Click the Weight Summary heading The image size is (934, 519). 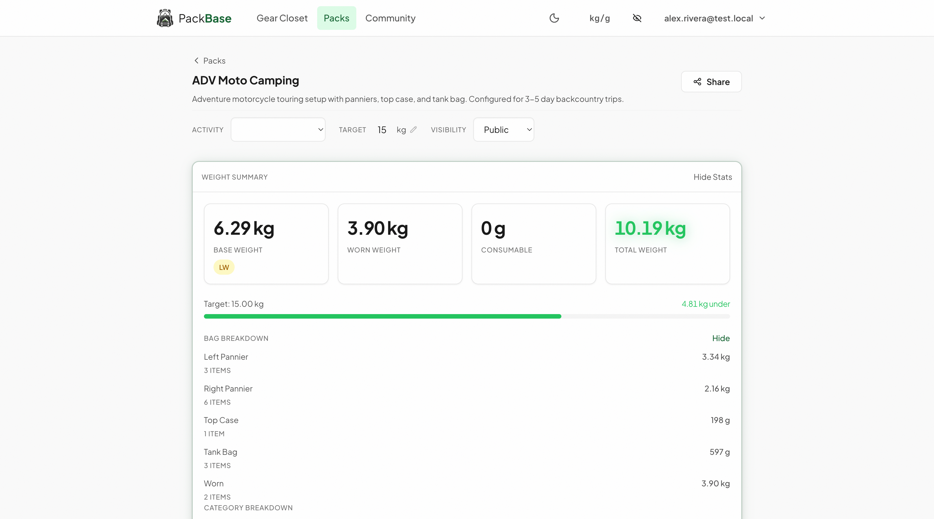pyautogui.click(x=235, y=177)
